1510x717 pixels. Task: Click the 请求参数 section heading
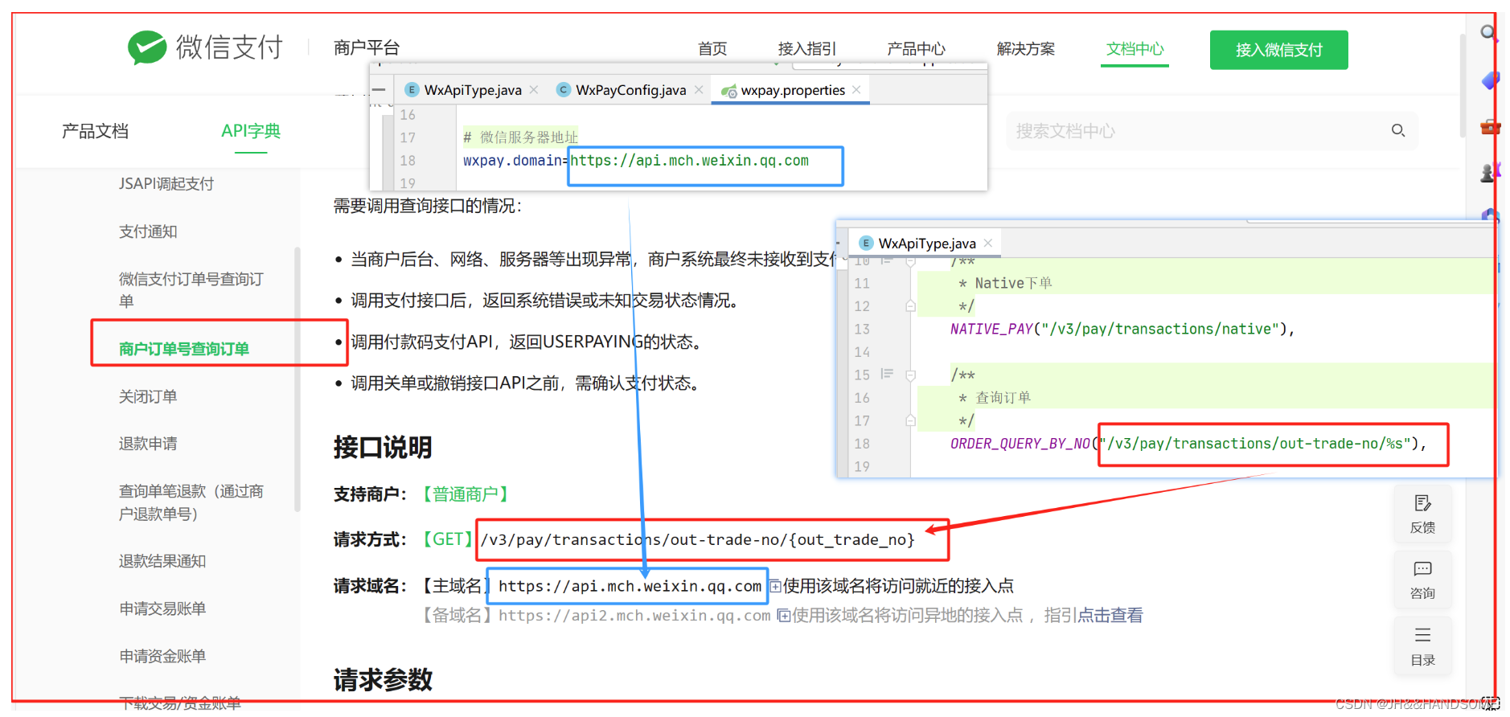tap(383, 680)
